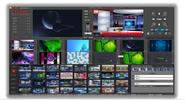The width and height of the screenshot is (185, 100).
Task: Click the T-bar transition fader handle
Action: (88, 34)
